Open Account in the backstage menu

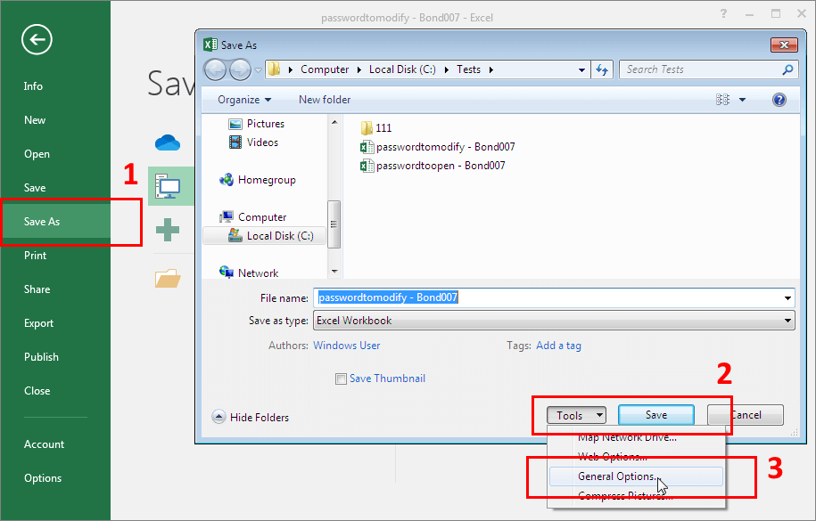(44, 444)
